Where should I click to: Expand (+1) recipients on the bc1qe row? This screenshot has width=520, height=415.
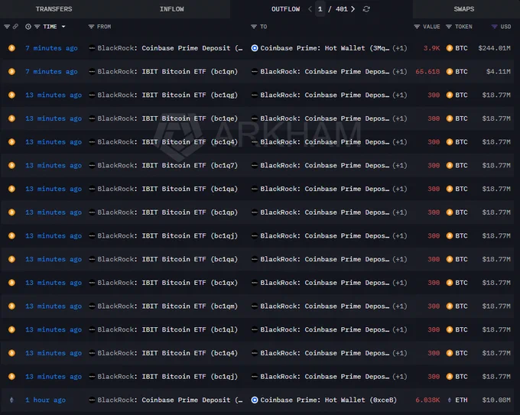coord(400,118)
